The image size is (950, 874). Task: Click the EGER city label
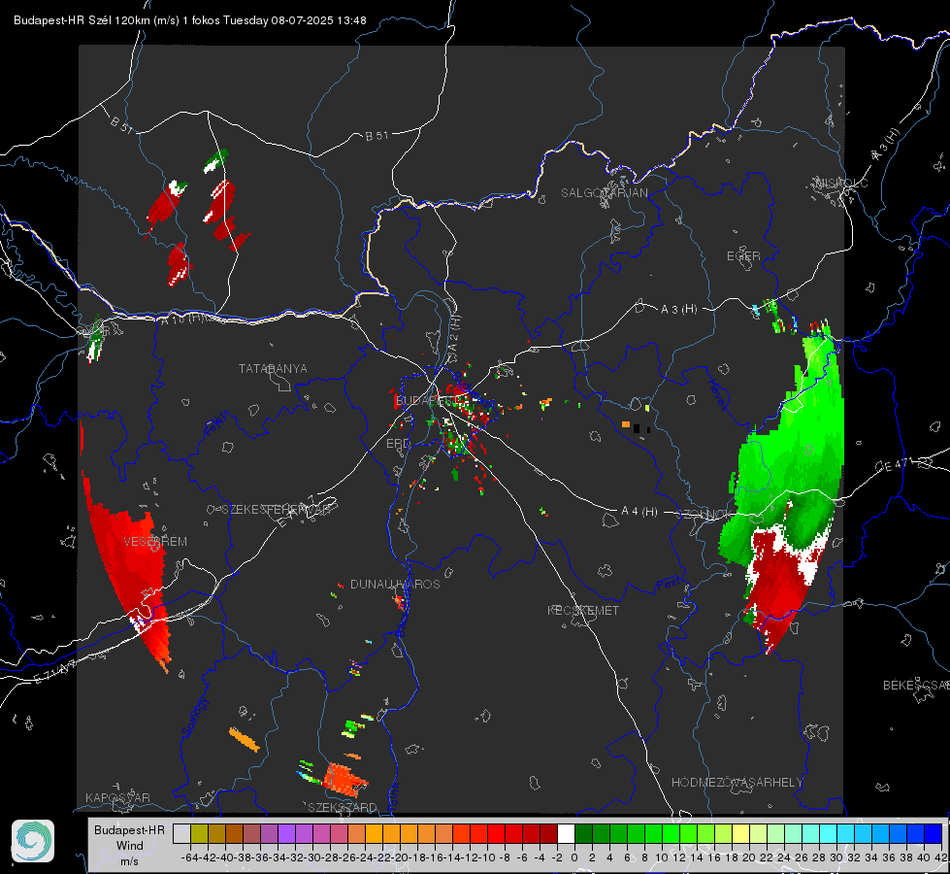[743, 256]
